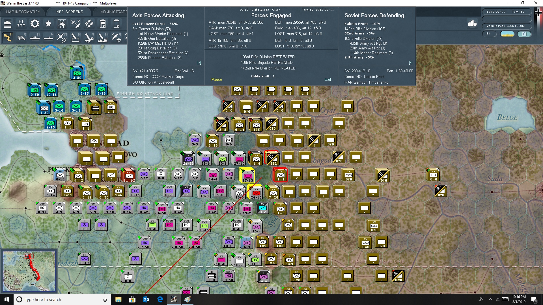Select the Finnish 2-15 unit counter

click(x=51, y=123)
